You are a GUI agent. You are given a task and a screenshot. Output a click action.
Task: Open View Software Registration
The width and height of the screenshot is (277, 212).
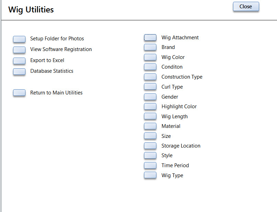(x=19, y=50)
